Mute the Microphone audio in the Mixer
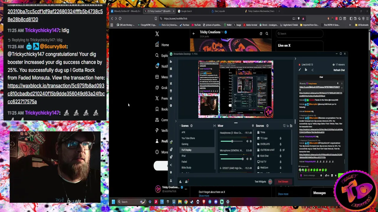378x212 pixels. [x=247, y=159]
